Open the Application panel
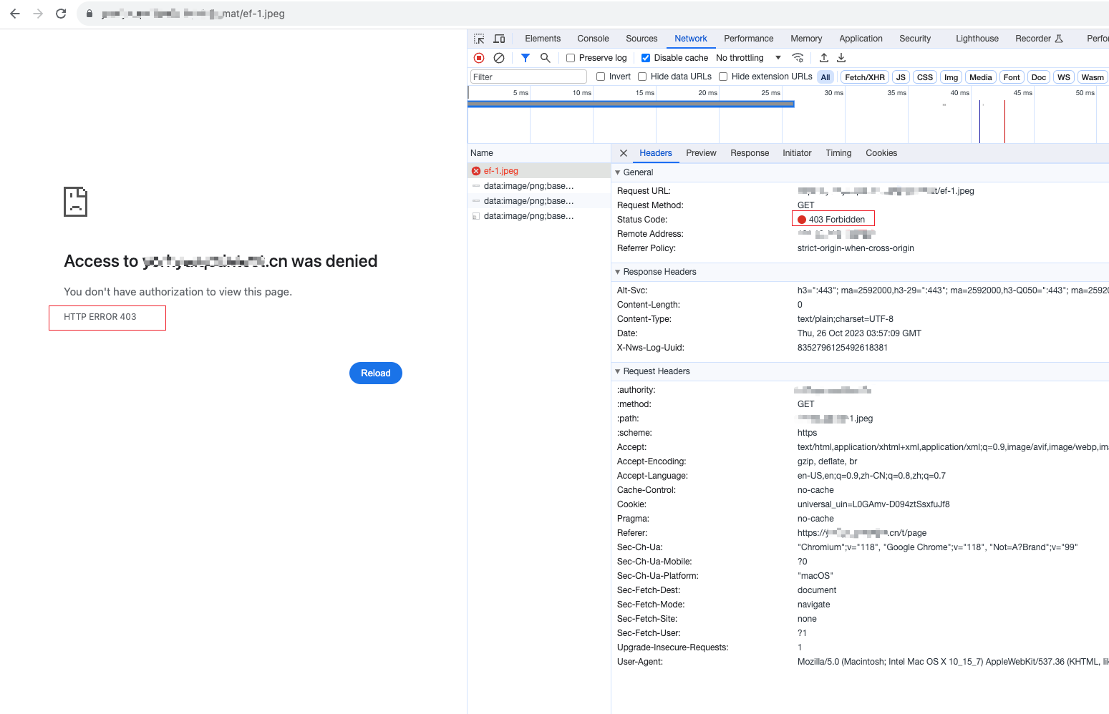The width and height of the screenshot is (1109, 714). 861,39
